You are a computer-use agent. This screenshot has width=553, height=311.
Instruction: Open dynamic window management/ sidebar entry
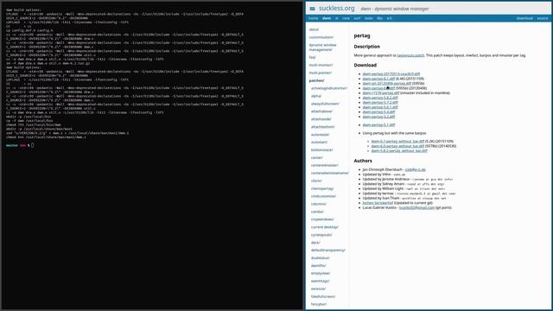click(x=322, y=48)
